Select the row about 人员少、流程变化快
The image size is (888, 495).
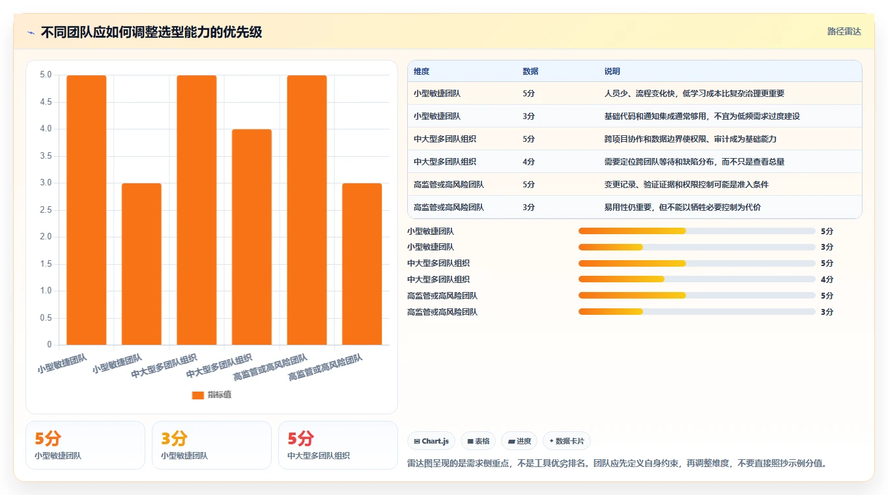click(x=635, y=93)
